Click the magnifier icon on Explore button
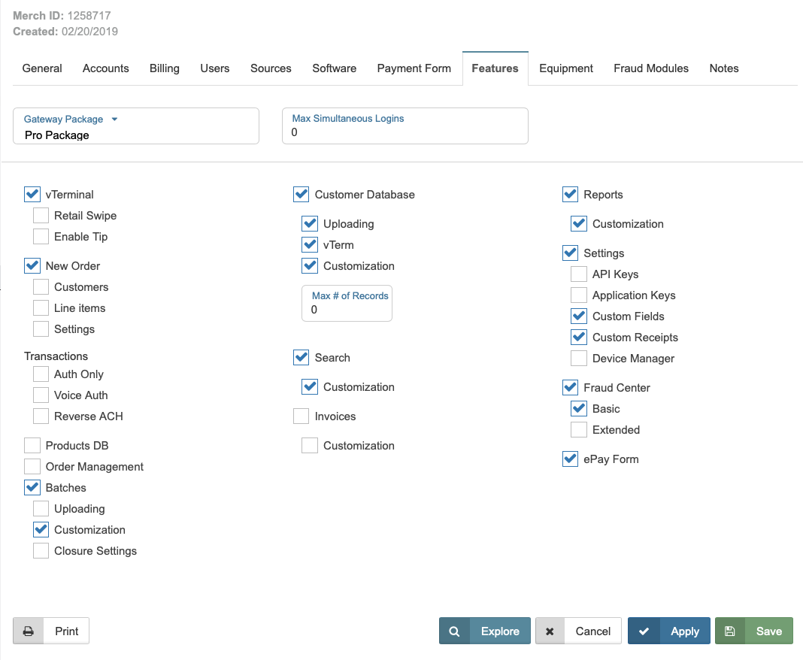The height and width of the screenshot is (660, 803). (x=454, y=631)
